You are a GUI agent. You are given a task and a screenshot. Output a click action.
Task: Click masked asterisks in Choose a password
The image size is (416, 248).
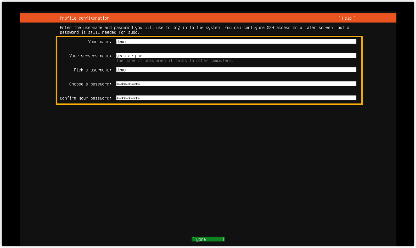[128, 84]
